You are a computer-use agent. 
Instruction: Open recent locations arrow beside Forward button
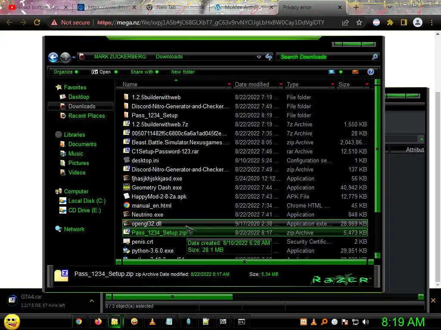point(74,57)
